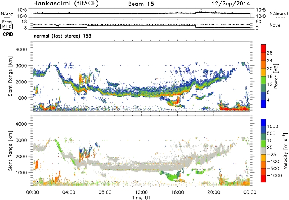Select the "N.Sky" legend label
Viewport: 289px width, 200px height.
(7, 13)
